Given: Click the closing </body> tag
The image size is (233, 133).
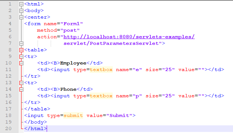Looking at the screenshot, I should (36, 122).
